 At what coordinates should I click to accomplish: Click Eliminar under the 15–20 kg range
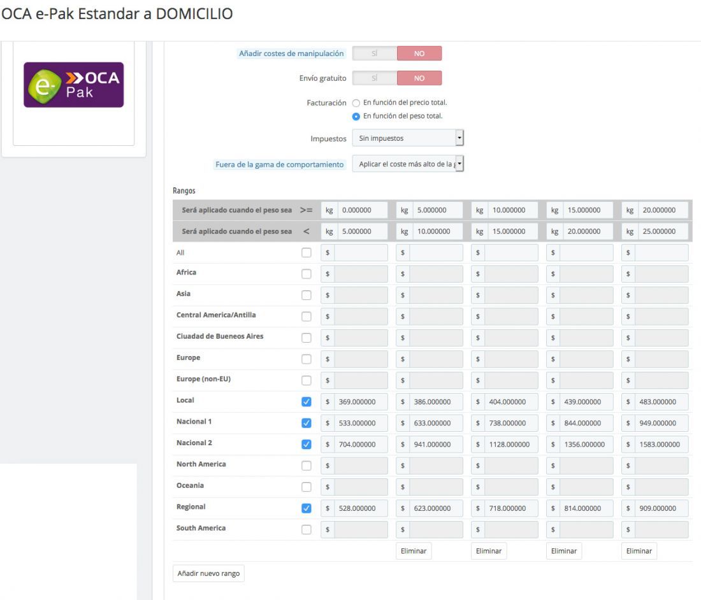pos(564,551)
